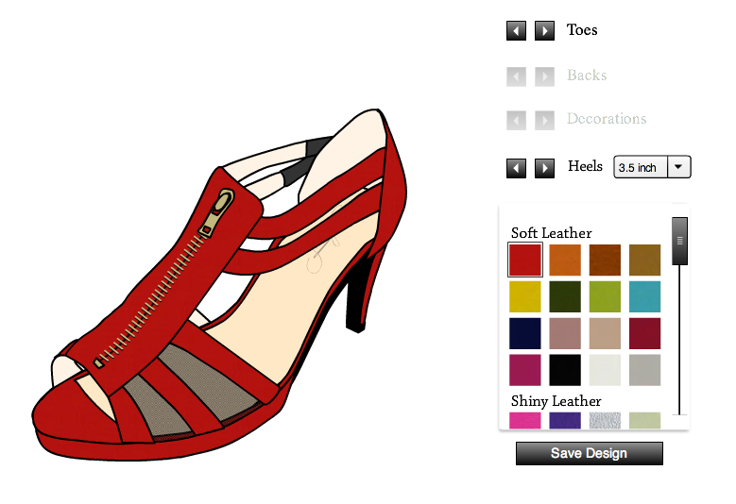Viewport: 736px width, 504px height.
Task: Choose the orange Soft Leather swatch
Action: 565,260
